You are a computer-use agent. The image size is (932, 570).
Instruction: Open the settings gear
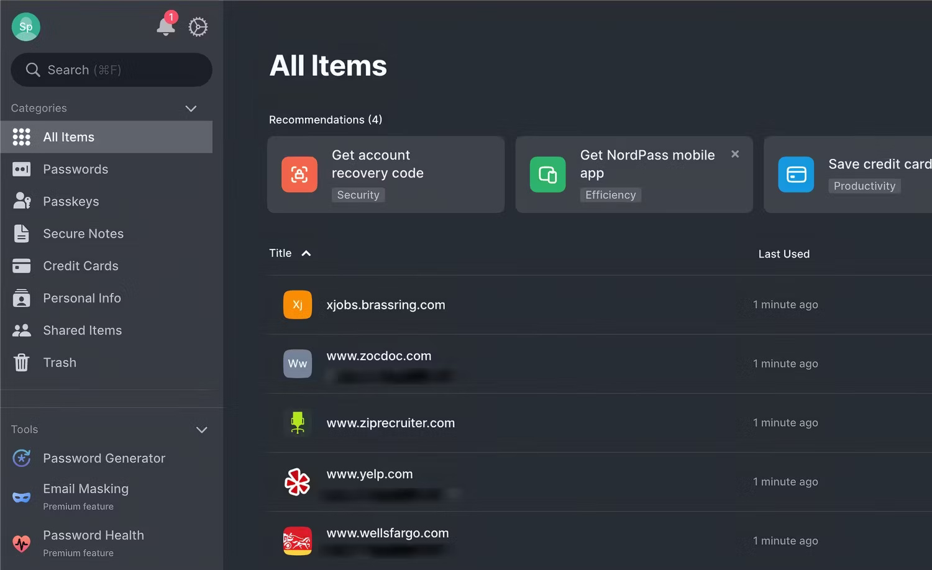tap(198, 27)
